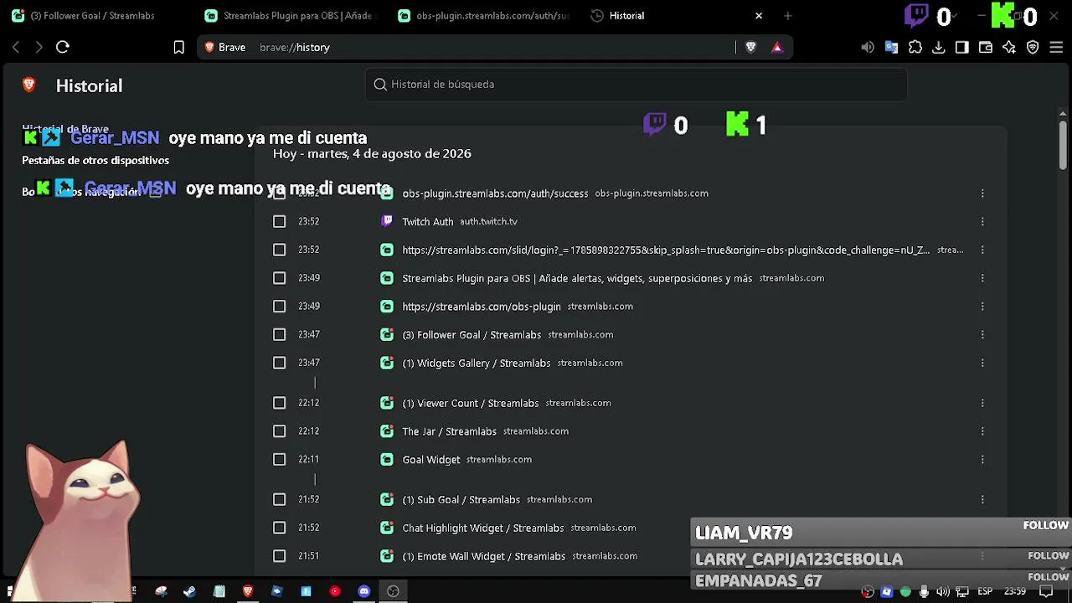Switch to the (3) Follower Goal / Streamlabs tab
The height and width of the screenshot is (603, 1072).
pyautogui.click(x=96, y=16)
